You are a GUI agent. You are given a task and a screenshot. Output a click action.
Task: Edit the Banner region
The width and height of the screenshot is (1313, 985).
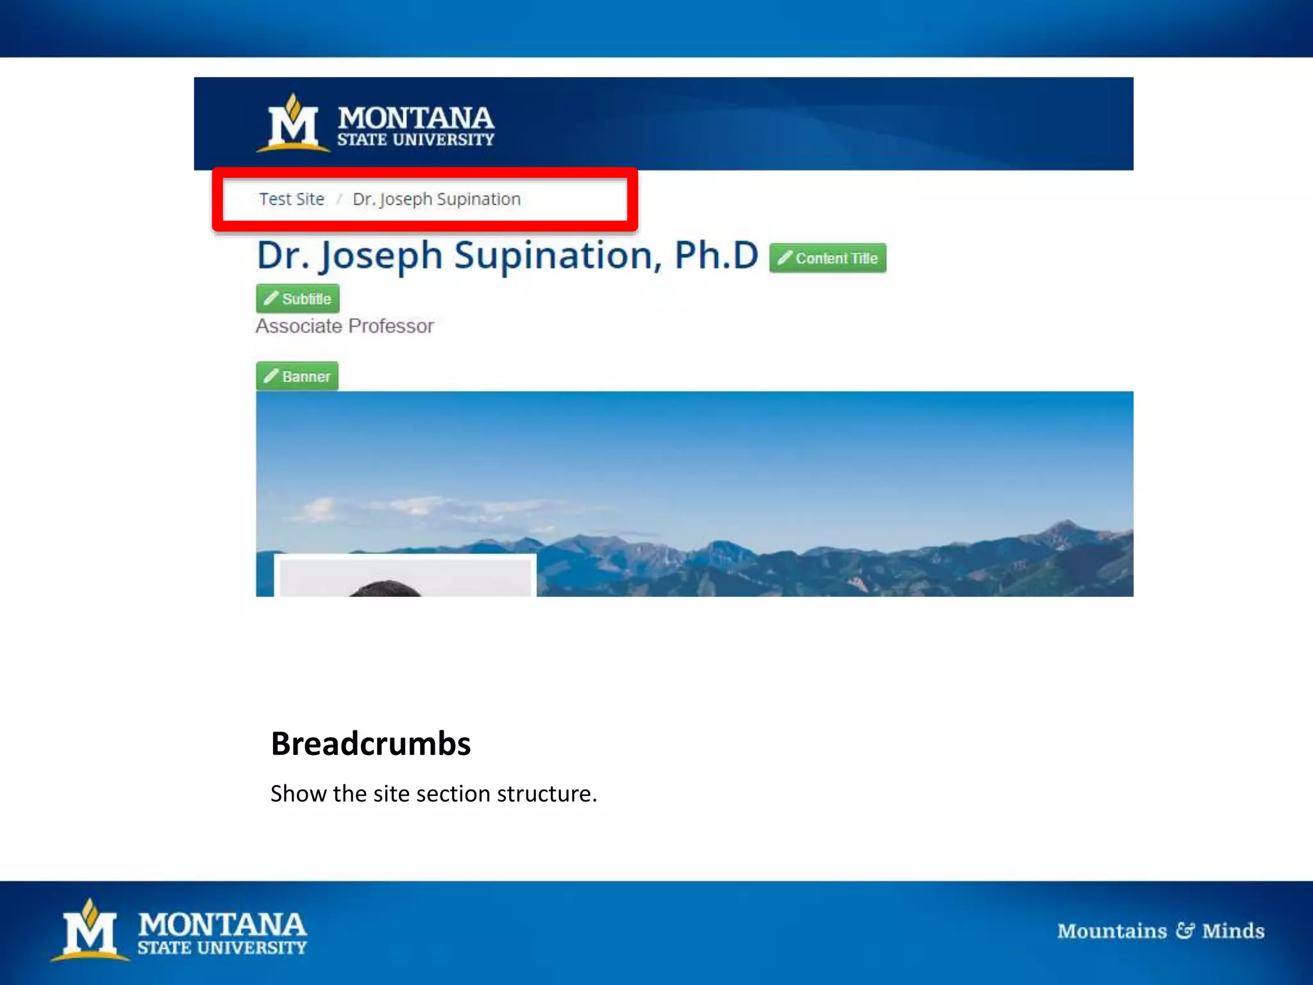coord(297,376)
